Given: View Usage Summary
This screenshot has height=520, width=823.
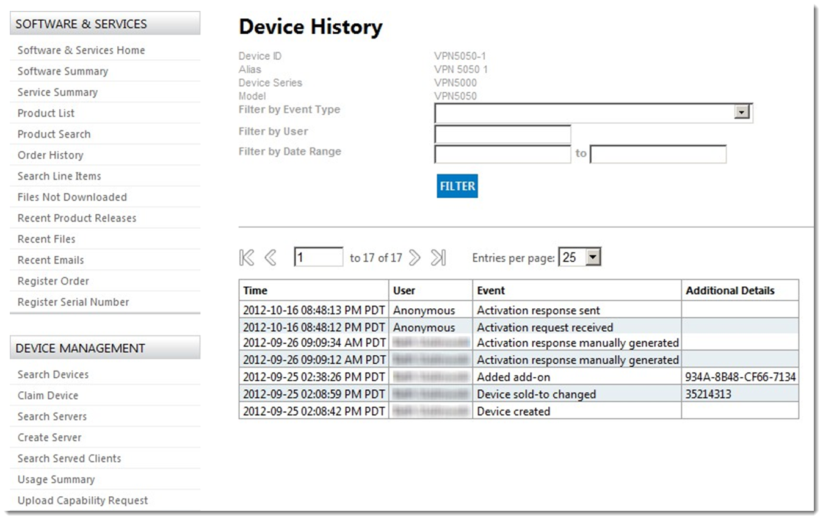Looking at the screenshot, I should tap(56, 479).
